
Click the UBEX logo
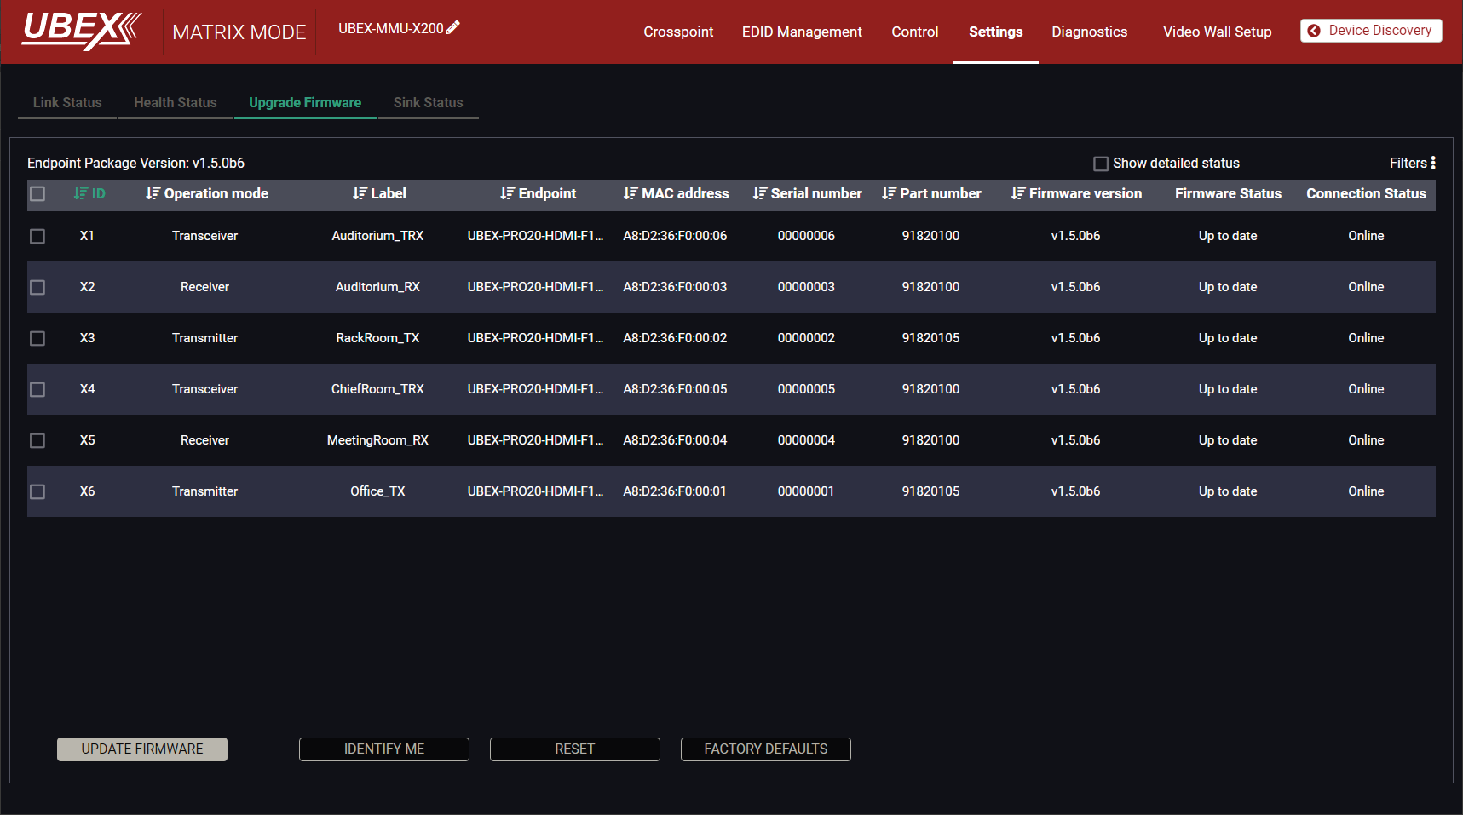(82, 31)
